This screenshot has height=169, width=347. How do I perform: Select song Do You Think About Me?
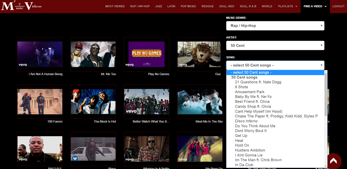[x=255, y=126]
